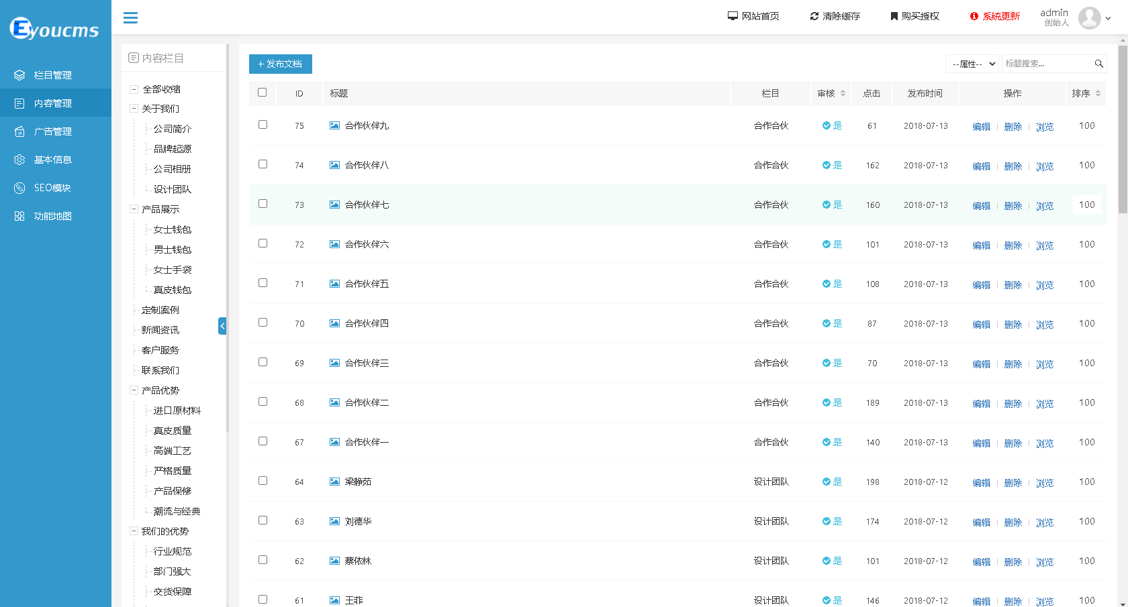The image size is (1128, 607).
Task: Check the box for row ID 75
Action: pyautogui.click(x=263, y=125)
